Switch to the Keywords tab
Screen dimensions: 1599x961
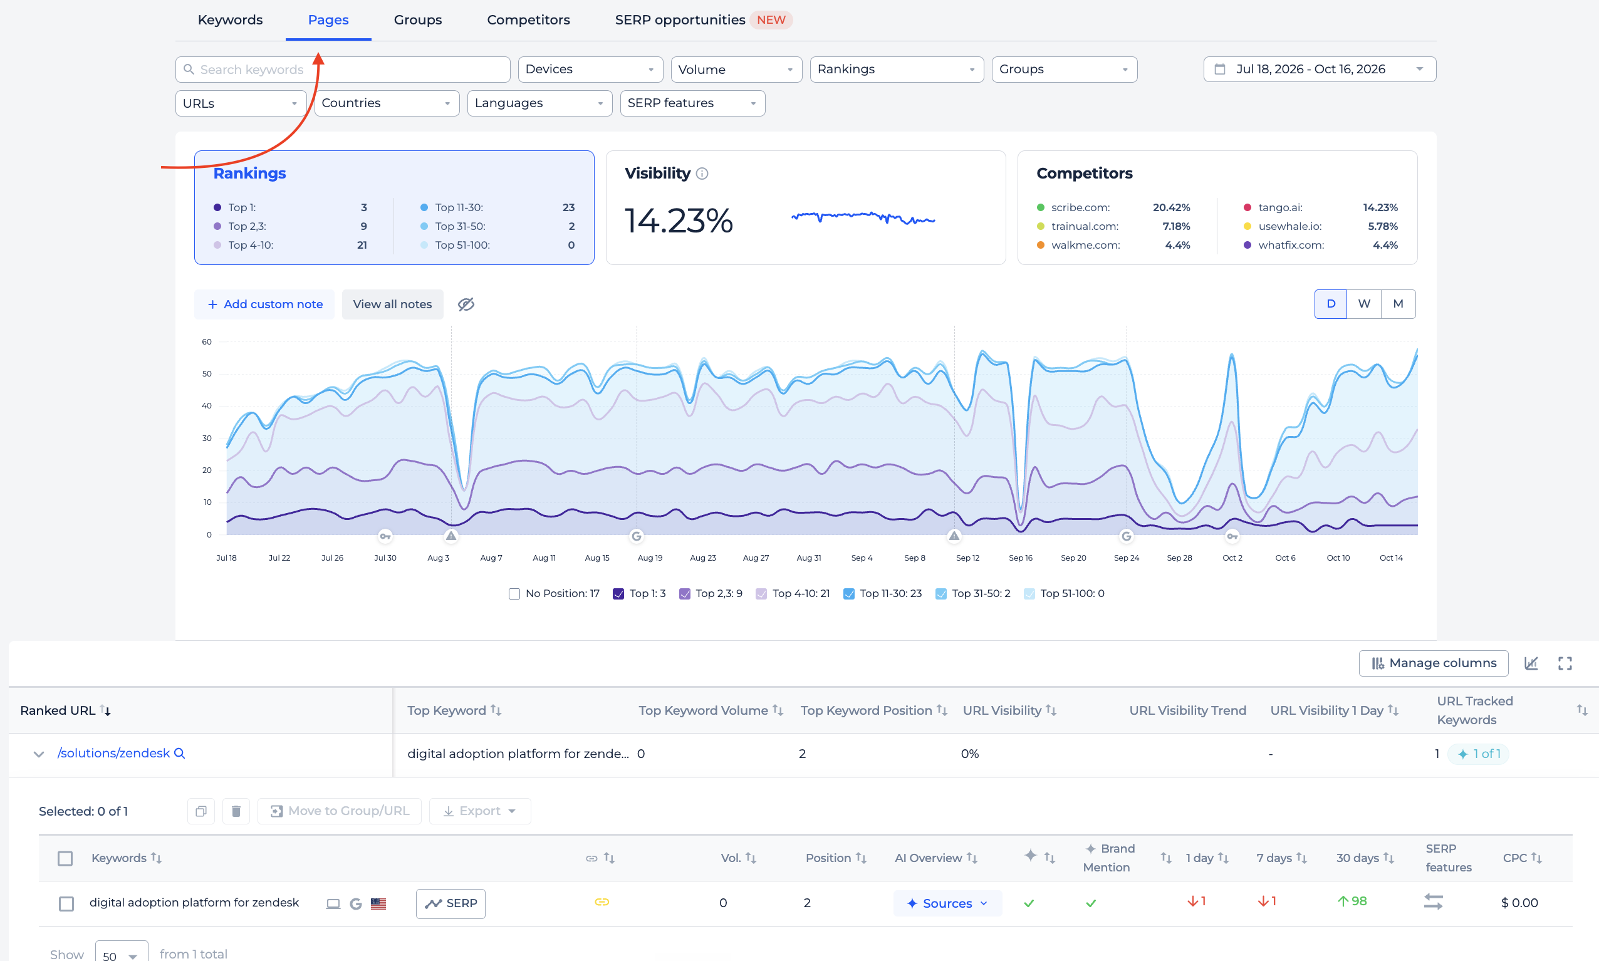tap(230, 20)
